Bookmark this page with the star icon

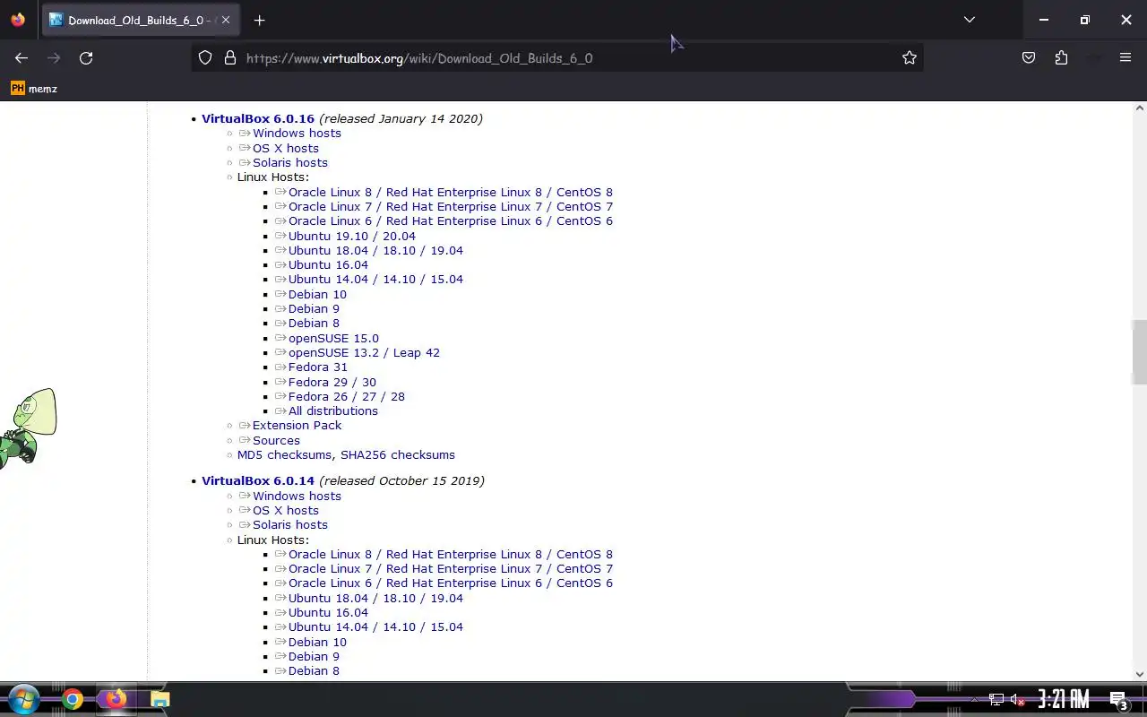[910, 58]
